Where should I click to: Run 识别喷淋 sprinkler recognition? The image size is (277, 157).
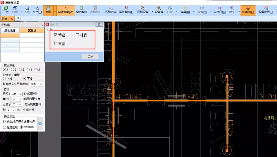click(111, 10)
